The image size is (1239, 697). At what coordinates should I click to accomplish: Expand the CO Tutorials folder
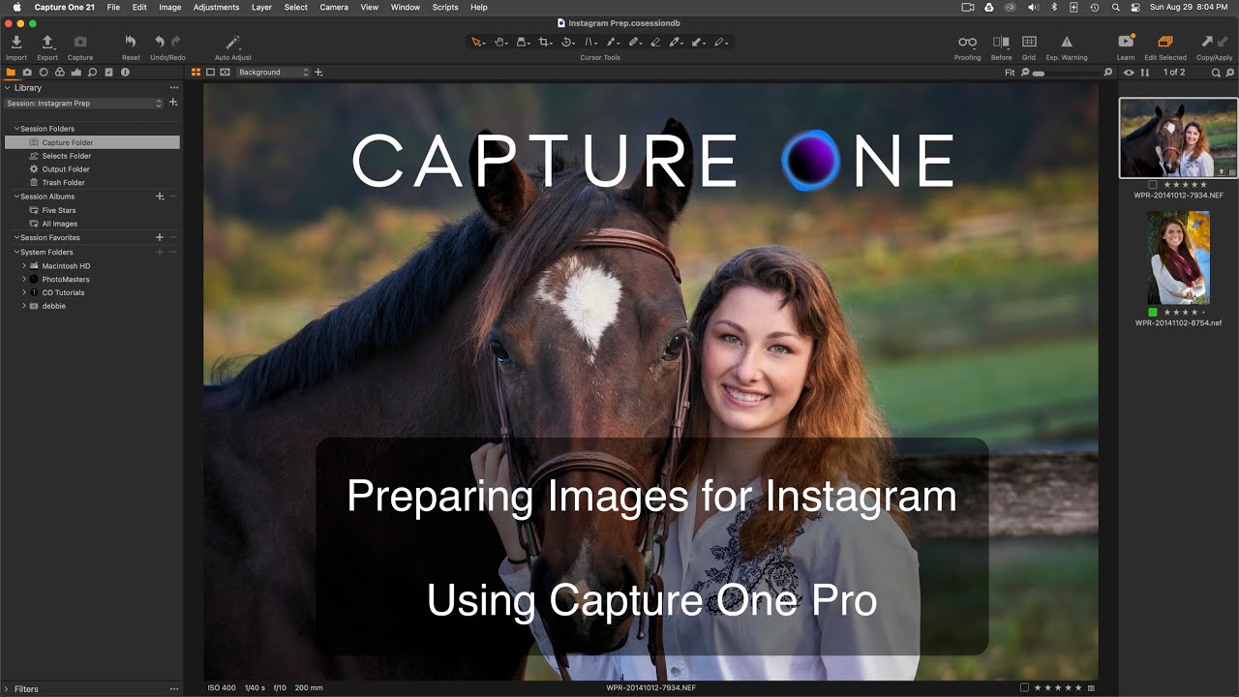click(24, 292)
